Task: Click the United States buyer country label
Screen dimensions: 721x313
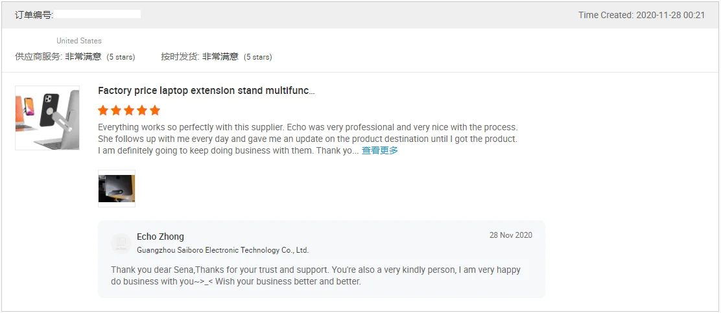Action: pos(79,41)
